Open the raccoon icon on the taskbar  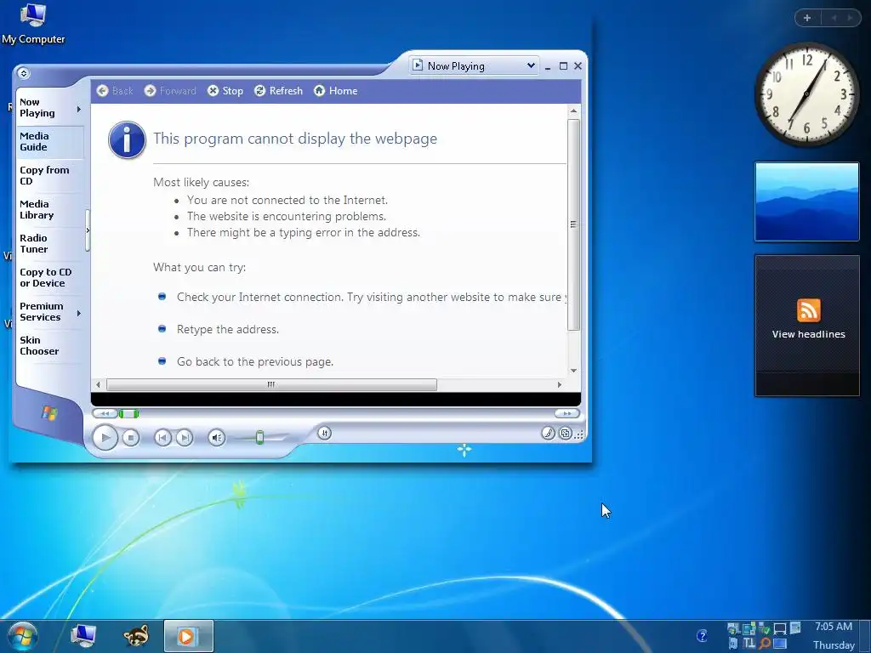coord(136,636)
